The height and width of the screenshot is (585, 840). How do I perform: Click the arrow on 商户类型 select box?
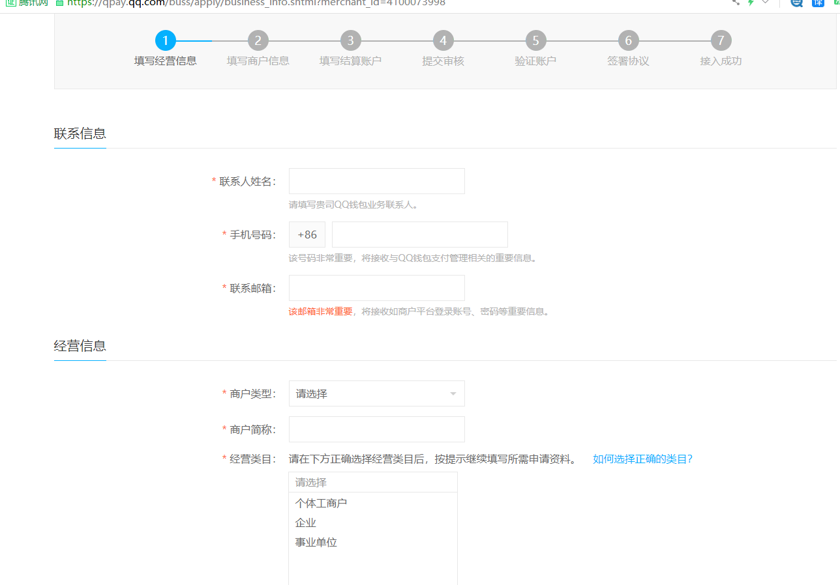tap(453, 394)
